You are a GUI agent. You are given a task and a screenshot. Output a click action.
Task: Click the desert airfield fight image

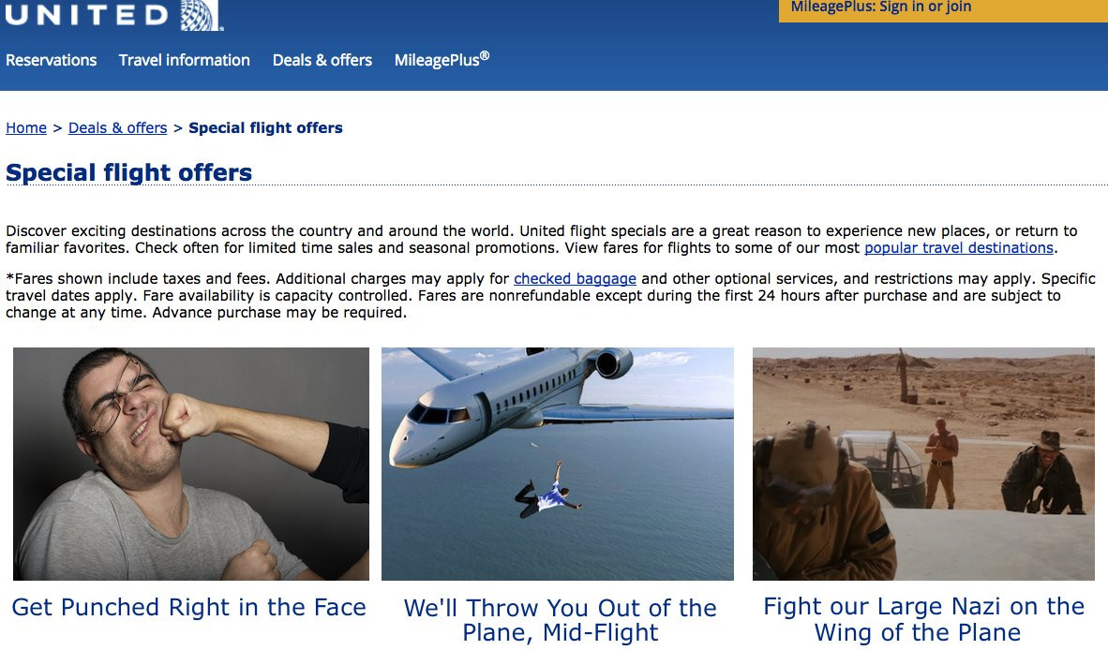[x=923, y=464]
